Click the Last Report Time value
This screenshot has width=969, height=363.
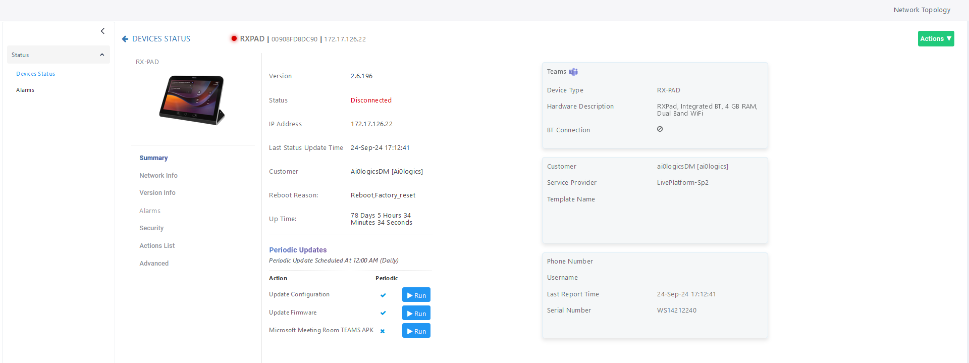click(686, 294)
